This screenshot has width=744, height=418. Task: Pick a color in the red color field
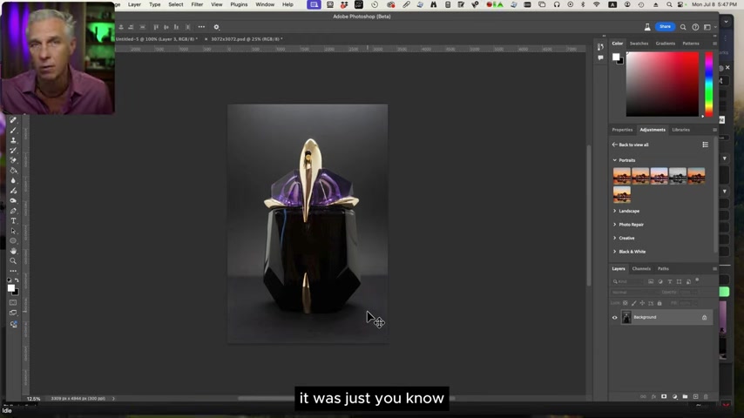662,84
